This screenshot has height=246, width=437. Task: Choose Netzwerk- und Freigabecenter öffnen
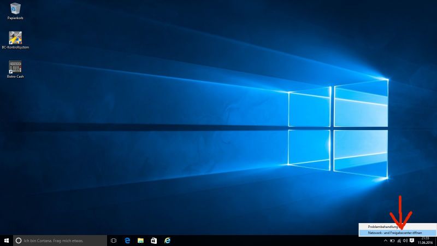click(398, 233)
